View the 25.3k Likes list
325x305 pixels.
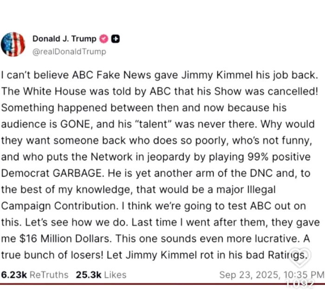101,275
